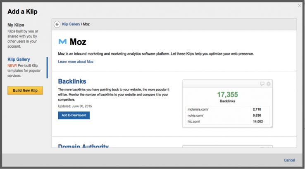
Task: Open the gear settings icon in Backlinks preview
Action: 268,84
